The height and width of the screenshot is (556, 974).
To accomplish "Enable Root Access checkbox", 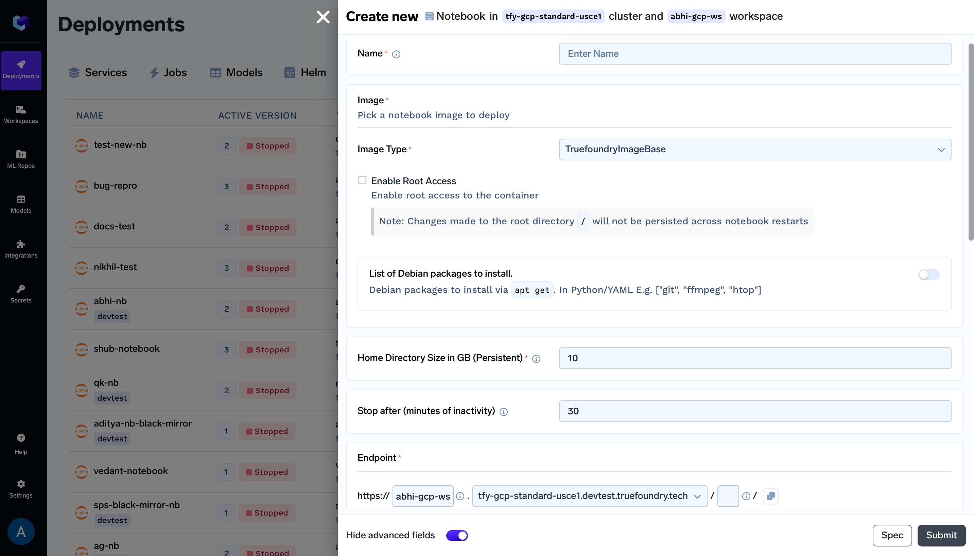I will (x=362, y=180).
